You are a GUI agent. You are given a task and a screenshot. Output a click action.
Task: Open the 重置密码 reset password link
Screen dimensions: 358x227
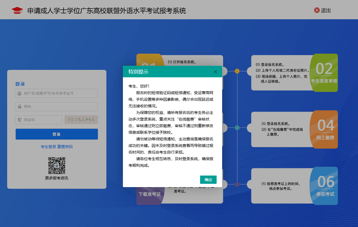pos(65,147)
